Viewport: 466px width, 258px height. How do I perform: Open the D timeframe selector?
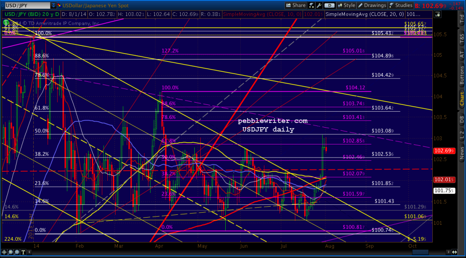329,5
